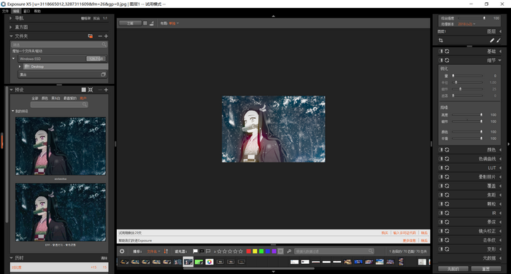
Task: Open the 窗口 menu
Action: pos(27,11)
